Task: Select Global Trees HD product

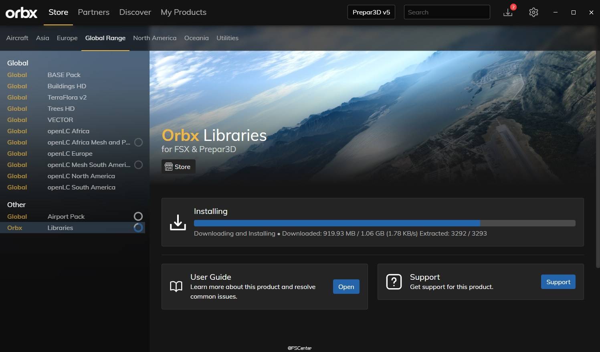Action: tap(72, 108)
